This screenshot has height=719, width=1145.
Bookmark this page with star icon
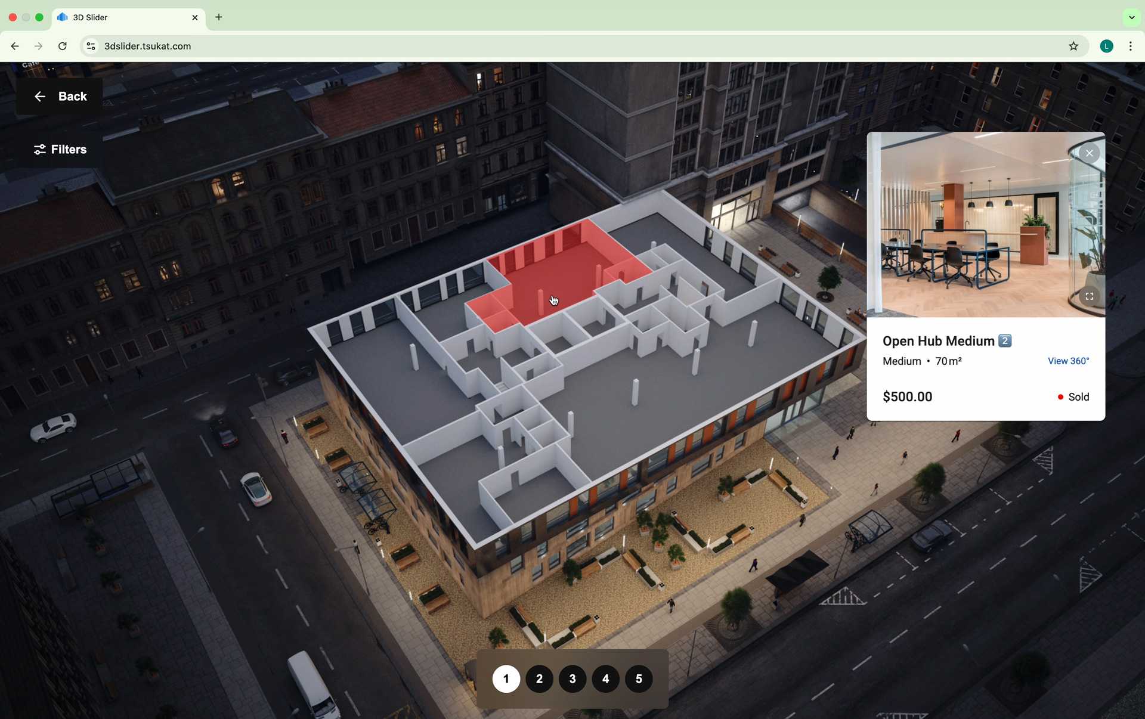(x=1073, y=47)
